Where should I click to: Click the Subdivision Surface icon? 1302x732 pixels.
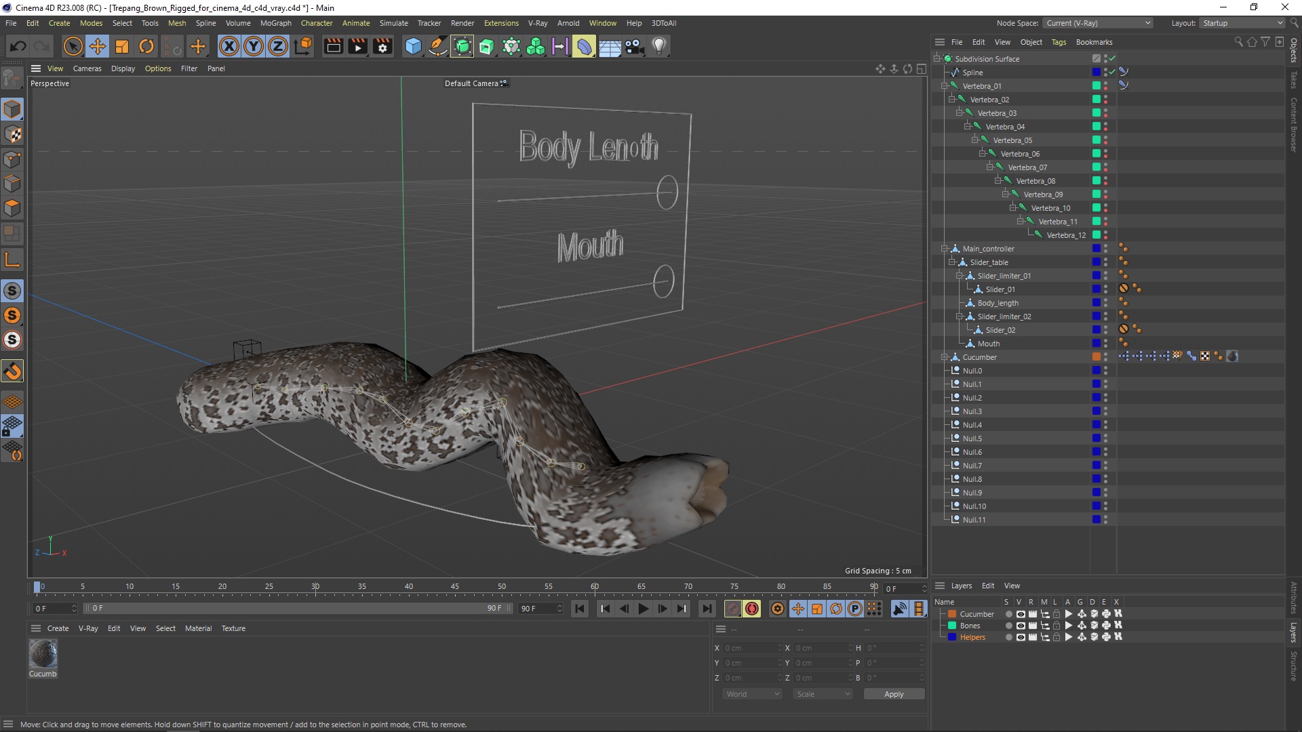949,58
